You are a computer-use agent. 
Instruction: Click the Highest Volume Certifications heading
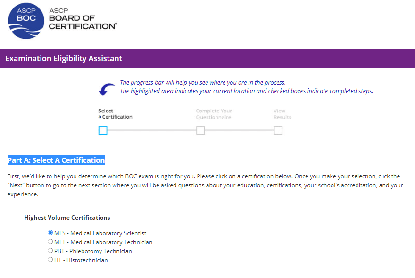pyautogui.click(x=67, y=217)
